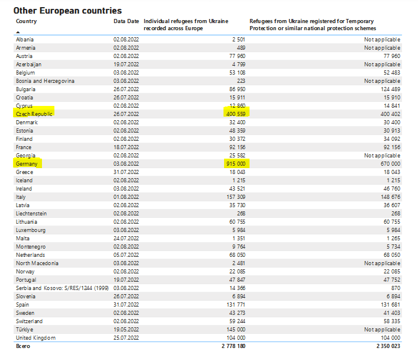Screen dimensions: 418x364
Task: Select the highlighted Germany country cell
Action: coord(28,163)
